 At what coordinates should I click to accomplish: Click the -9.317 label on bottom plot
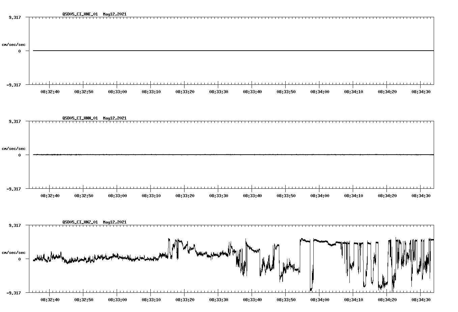point(13,293)
